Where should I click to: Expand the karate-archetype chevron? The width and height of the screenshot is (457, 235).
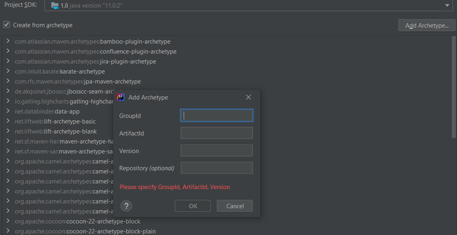point(8,71)
